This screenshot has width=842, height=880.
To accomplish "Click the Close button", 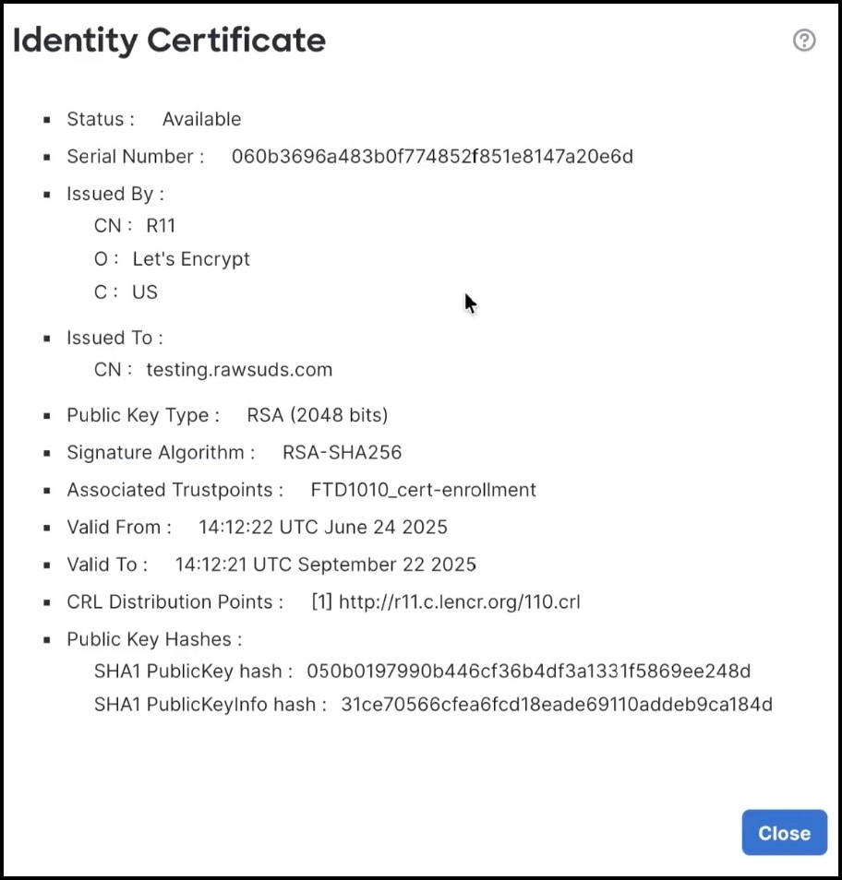I will tap(784, 832).
